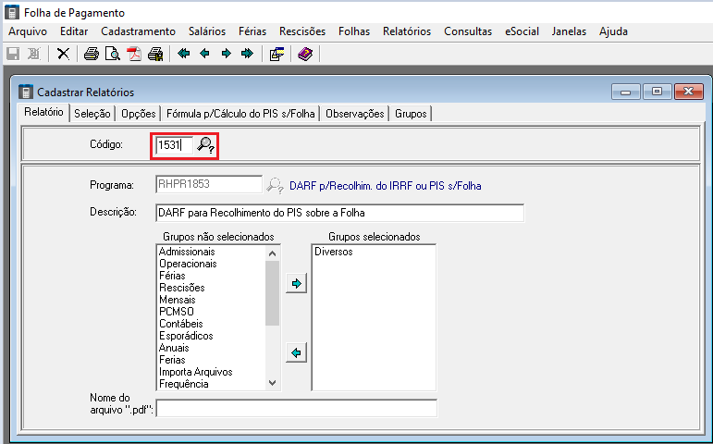
Task: Click the Descrição text field
Action: coord(338,213)
